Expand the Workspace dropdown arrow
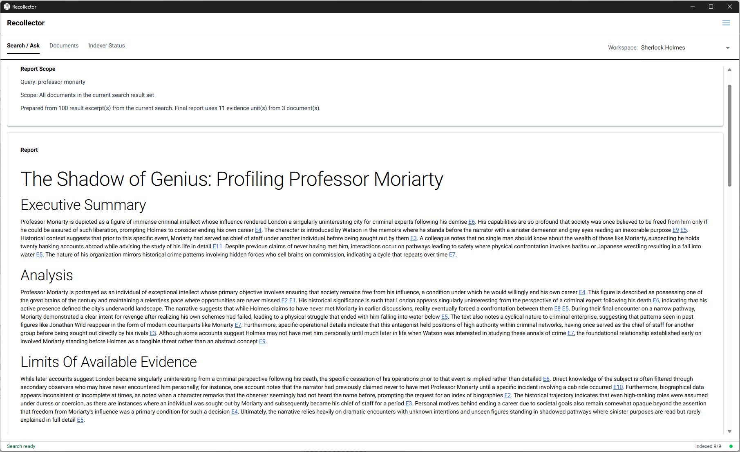This screenshot has height=452, width=740. click(727, 48)
